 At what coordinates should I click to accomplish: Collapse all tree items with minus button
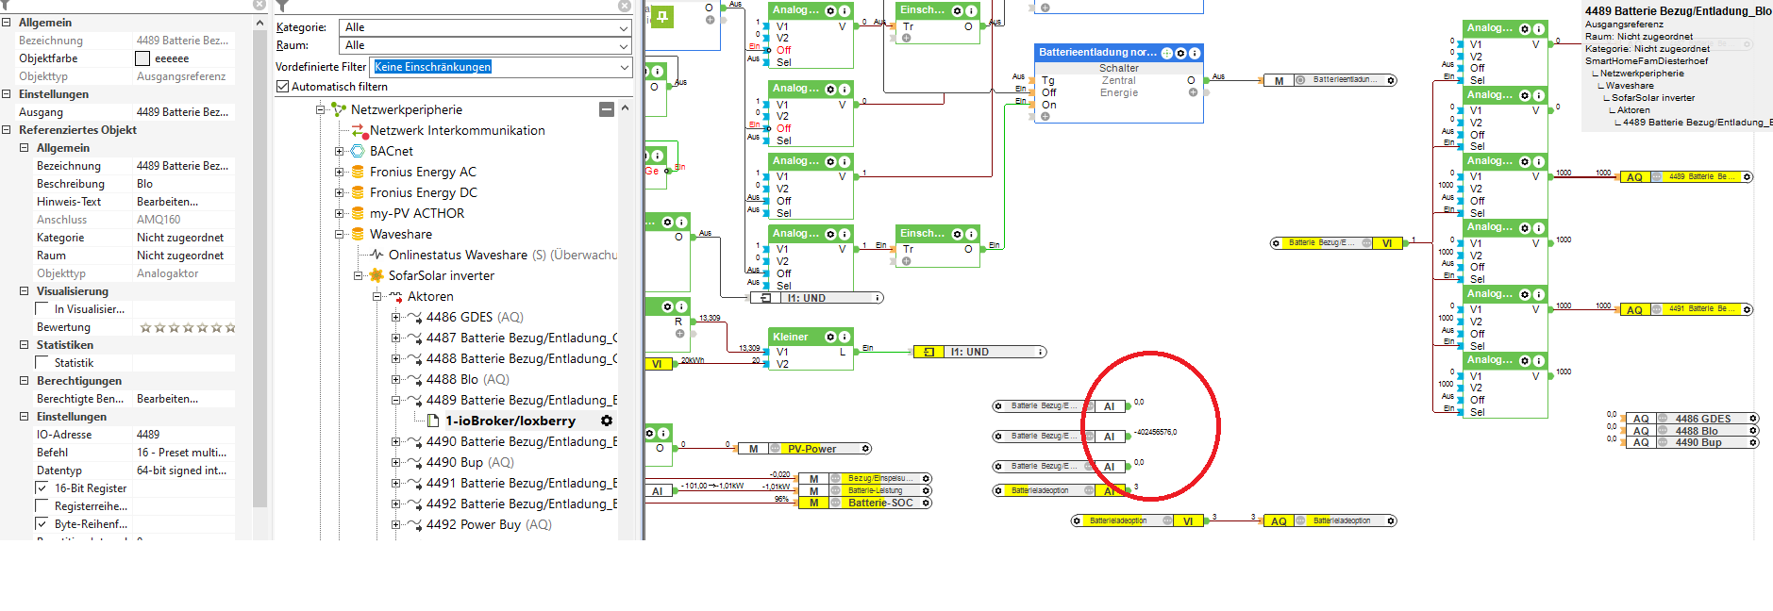[x=607, y=109]
